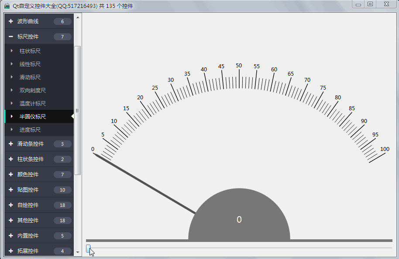The height and width of the screenshot is (259, 399).
Task: Expand the 内置控件 plus icon
Action: tap(11, 236)
